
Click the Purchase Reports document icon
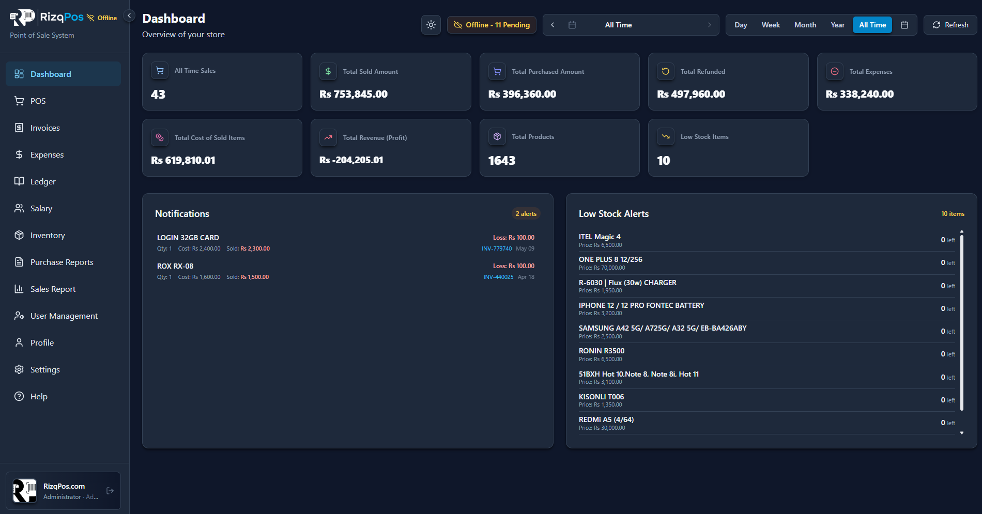[19, 262]
